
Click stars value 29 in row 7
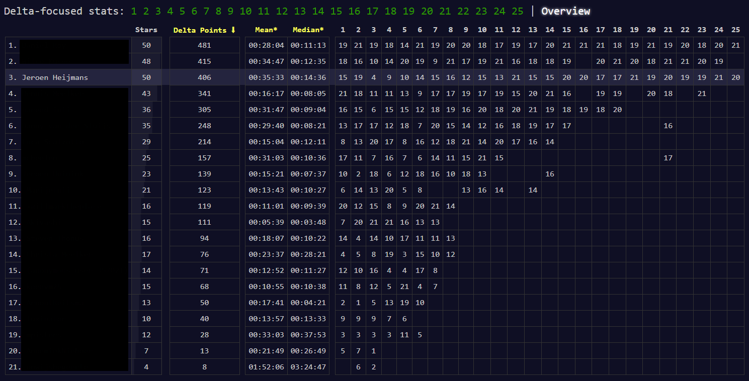coord(146,142)
